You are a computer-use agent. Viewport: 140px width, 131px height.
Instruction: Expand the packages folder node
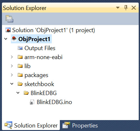tap(12, 75)
